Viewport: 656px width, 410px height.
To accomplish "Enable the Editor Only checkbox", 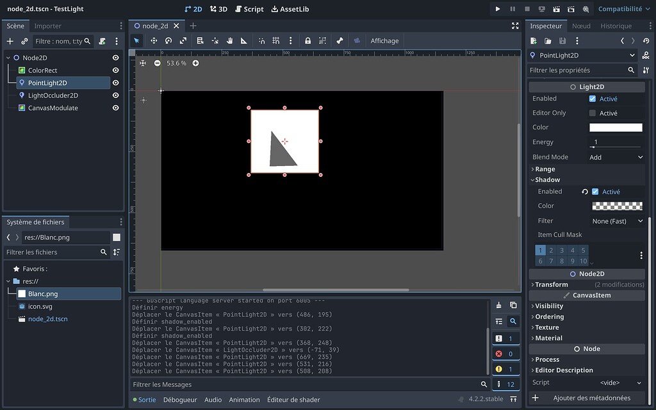I will 593,113.
